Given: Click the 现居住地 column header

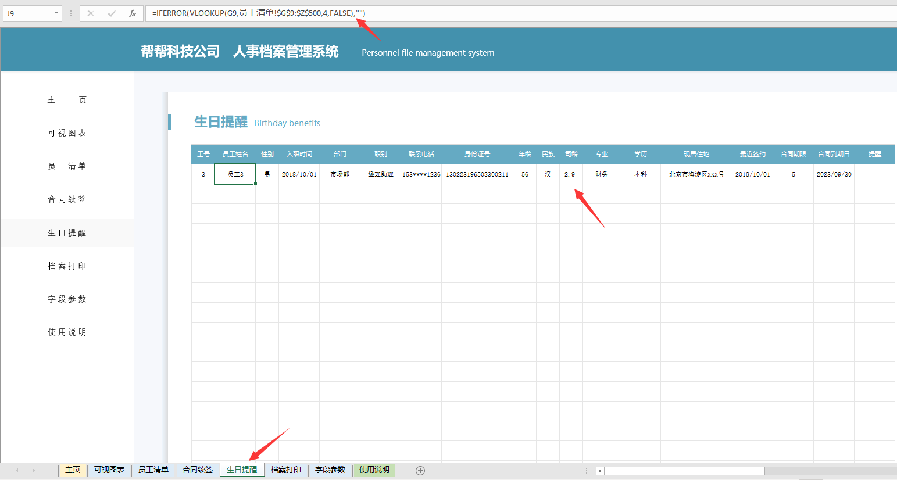Looking at the screenshot, I should click(696, 154).
